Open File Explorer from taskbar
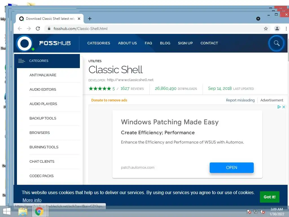This screenshot has width=289, height=217. click(23, 212)
